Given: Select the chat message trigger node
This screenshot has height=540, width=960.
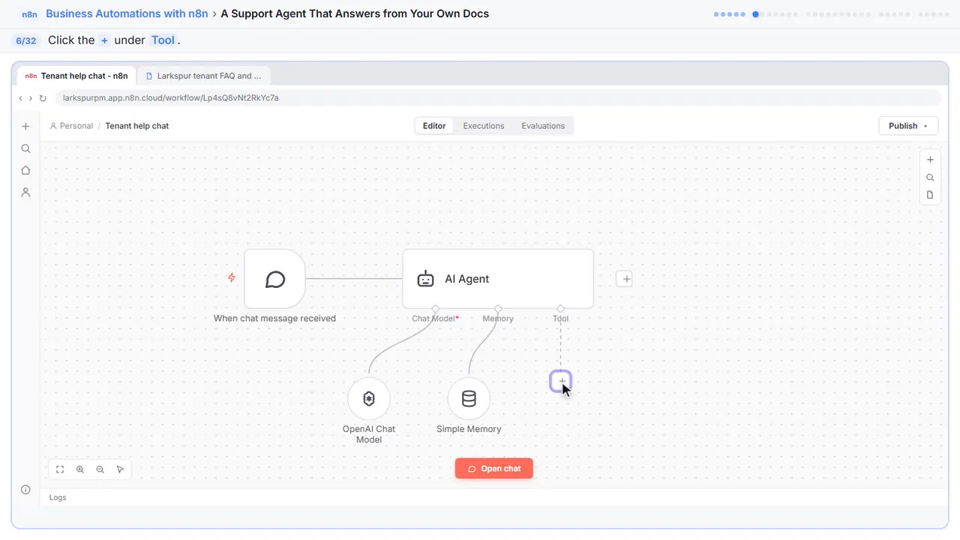Looking at the screenshot, I should 274,279.
